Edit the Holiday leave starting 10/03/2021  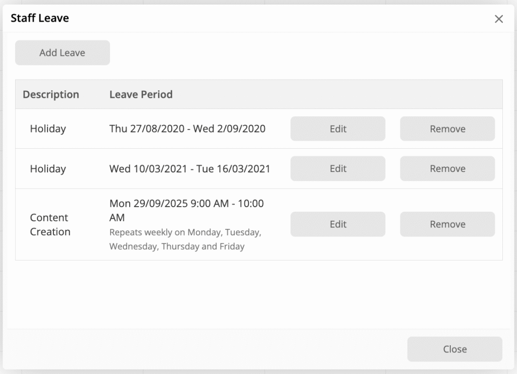point(338,169)
